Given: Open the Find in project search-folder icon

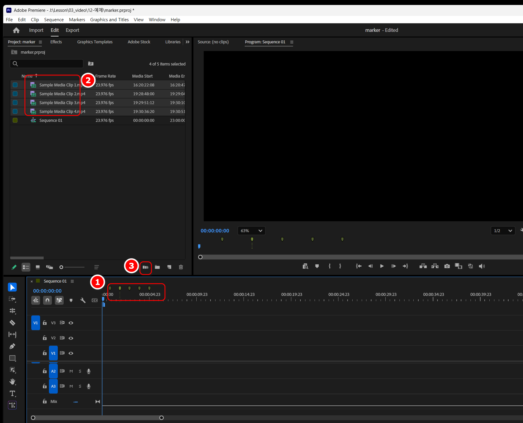Looking at the screenshot, I should (x=91, y=64).
